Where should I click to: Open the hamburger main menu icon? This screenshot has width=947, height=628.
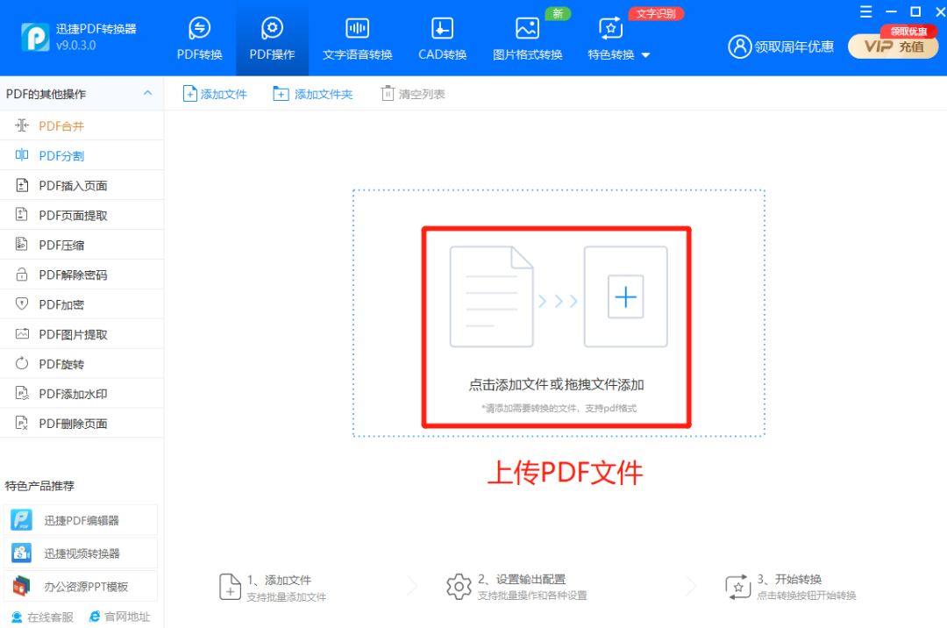pos(866,12)
